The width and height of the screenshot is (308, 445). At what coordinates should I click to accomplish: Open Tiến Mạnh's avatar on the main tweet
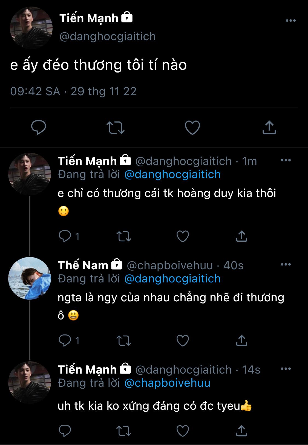31,28
